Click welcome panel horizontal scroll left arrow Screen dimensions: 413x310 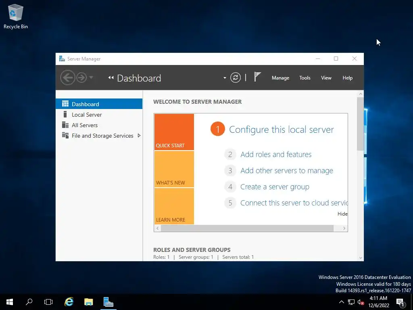pos(158,228)
